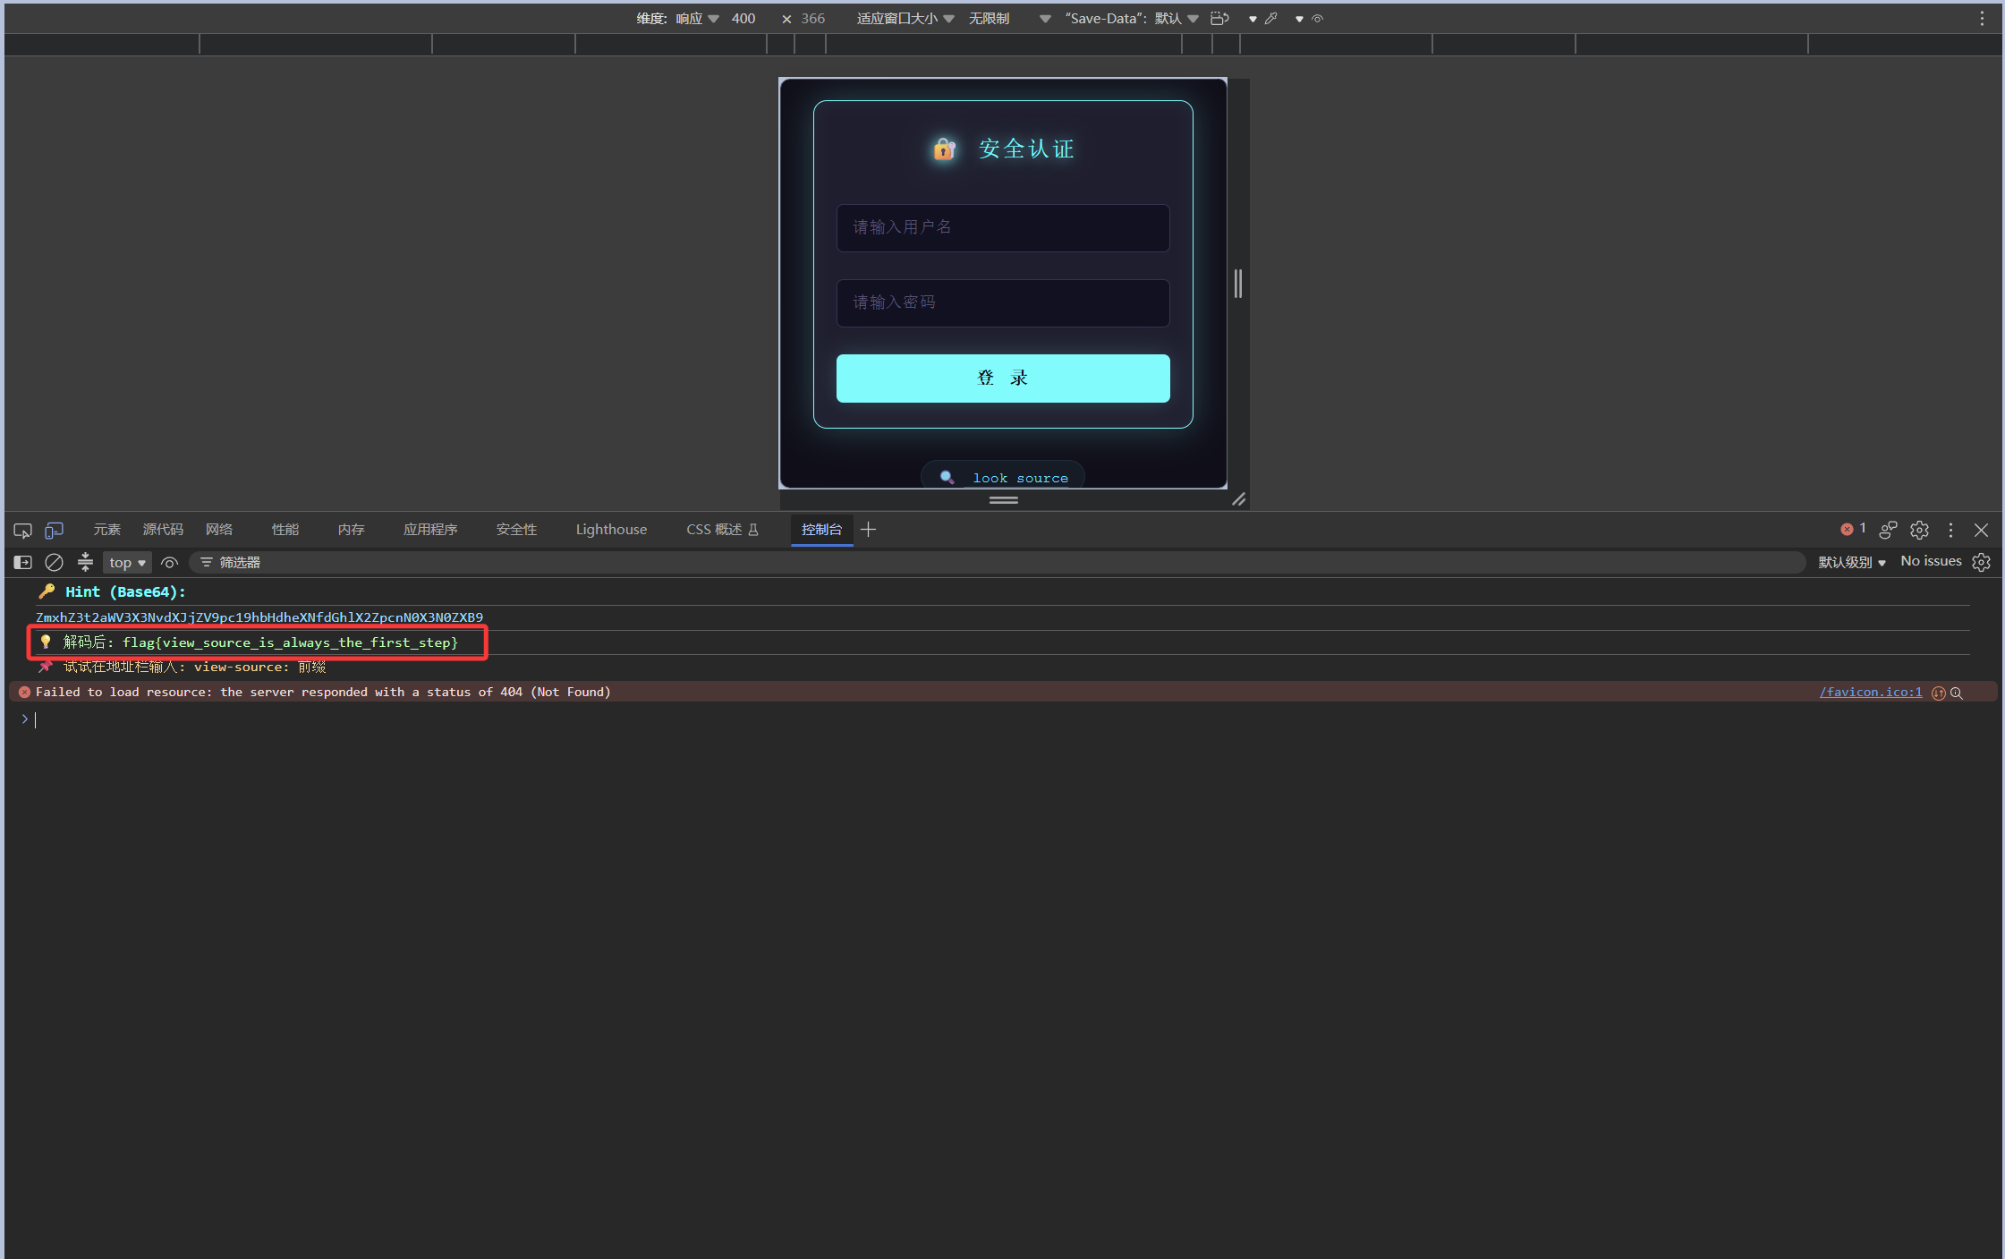2005x1259 pixels.
Task: Click the magnifier info icon on error row
Action: [1957, 693]
